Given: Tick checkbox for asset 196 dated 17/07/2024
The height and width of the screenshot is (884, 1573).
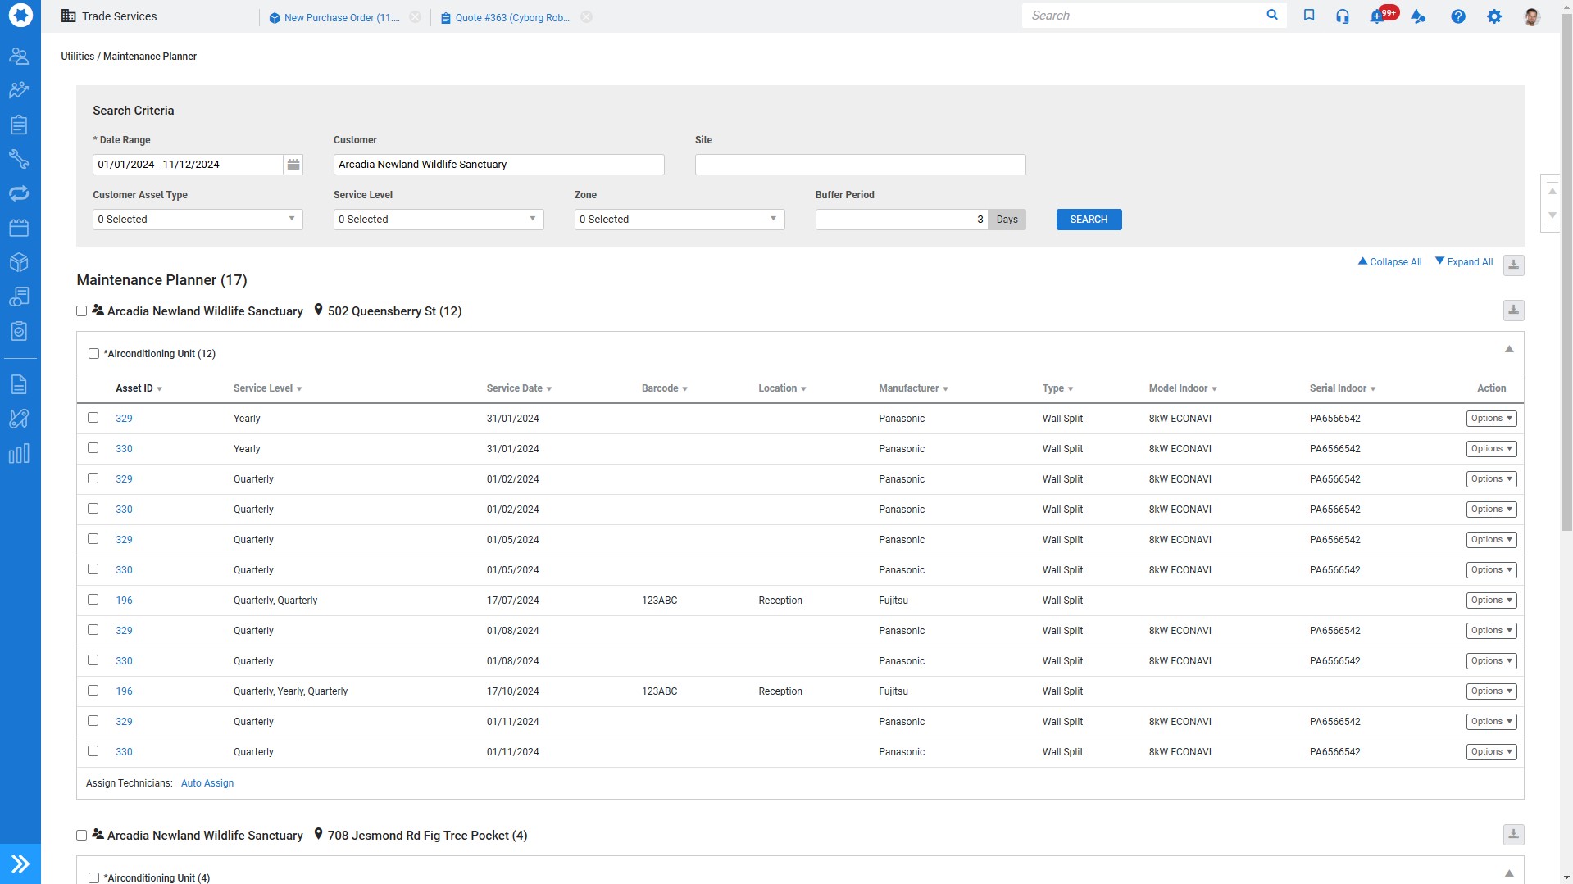Looking at the screenshot, I should 93,600.
